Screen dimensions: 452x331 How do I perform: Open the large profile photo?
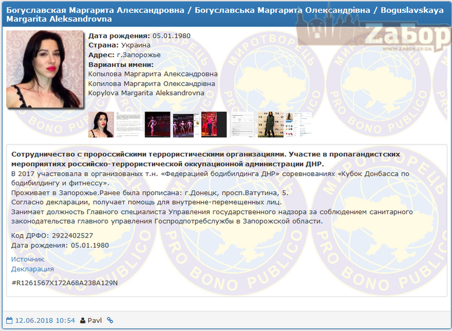[45, 69]
